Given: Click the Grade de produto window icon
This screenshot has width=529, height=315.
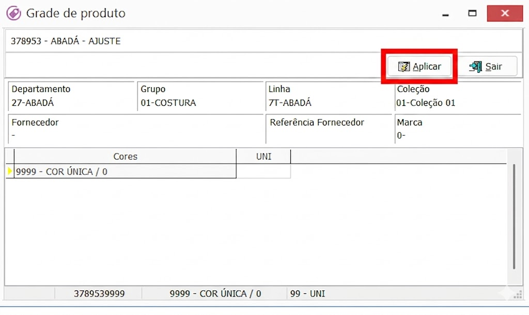Looking at the screenshot, I should coord(13,13).
